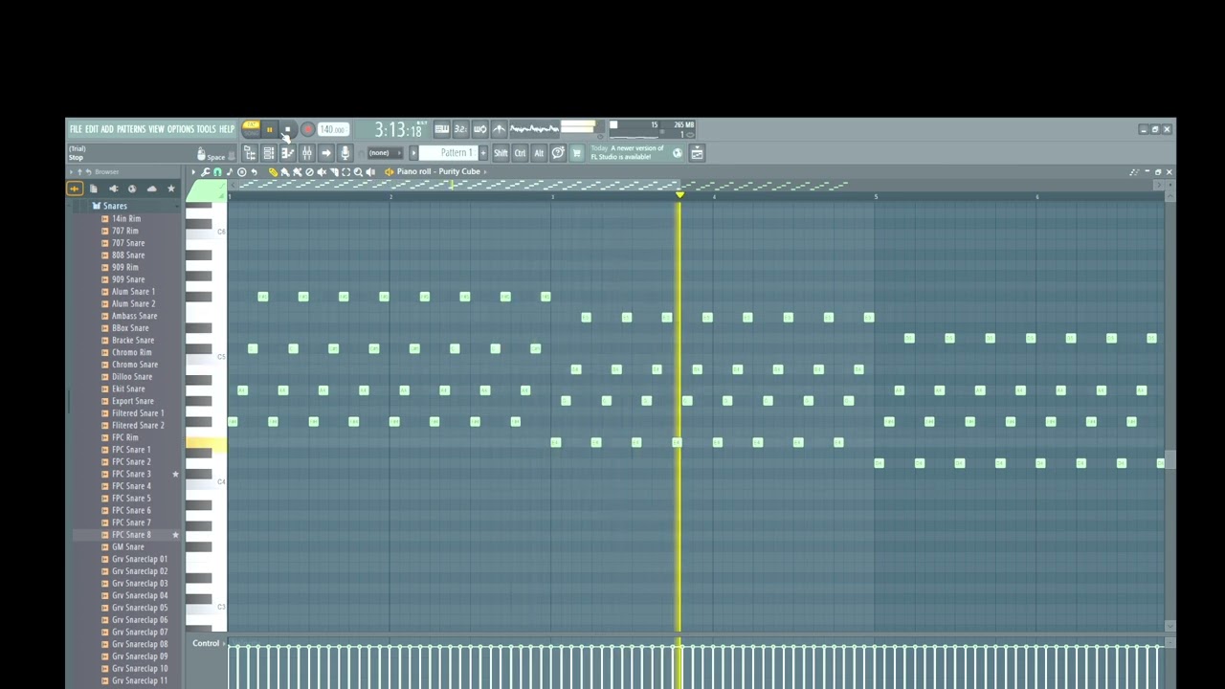The image size is (1225, 689).
Task: Stop playback with the stop button
Action: (x=287, y=129)
